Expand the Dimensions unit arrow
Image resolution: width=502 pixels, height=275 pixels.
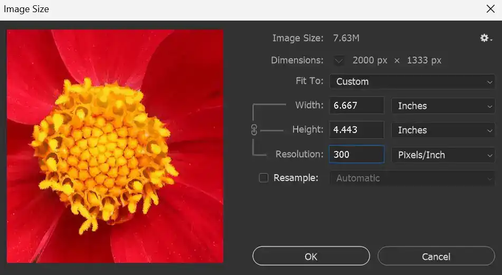coord(339,60)
